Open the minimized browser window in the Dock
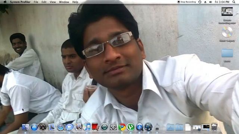 pyautogui.click(x=197, y=128)
